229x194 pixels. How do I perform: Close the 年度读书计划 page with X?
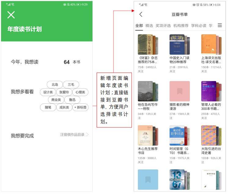[11, 15]
